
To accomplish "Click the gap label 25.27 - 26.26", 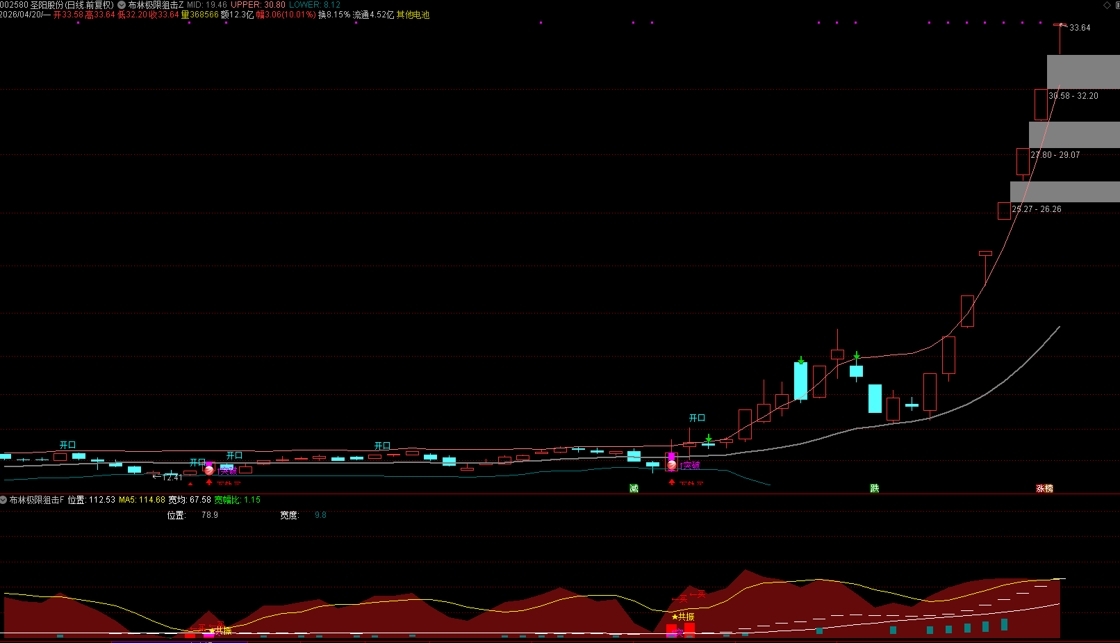I will (x=1037, y=209).
